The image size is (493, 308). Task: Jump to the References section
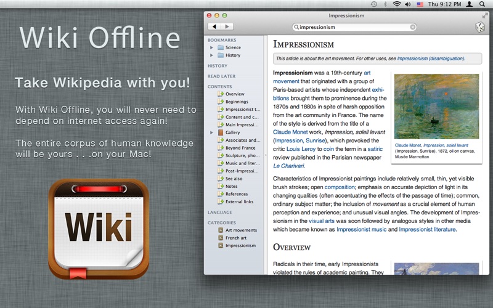(x=237, y=194)
